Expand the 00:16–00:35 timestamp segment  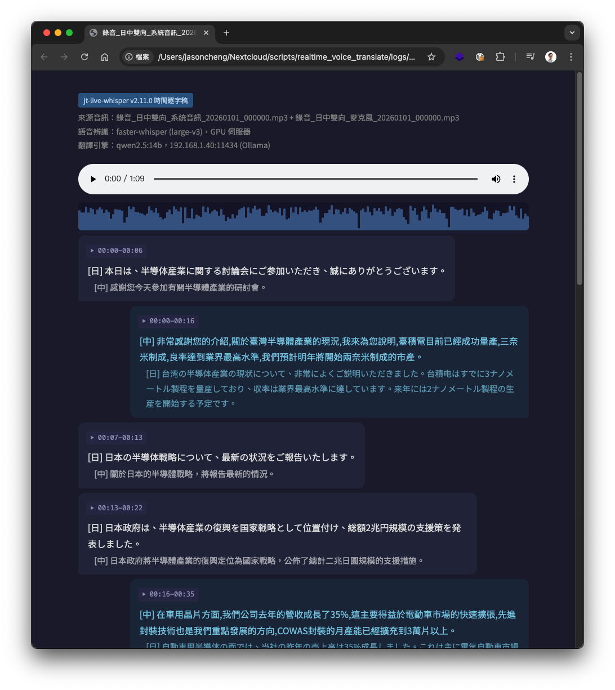[x=168, y=594]
